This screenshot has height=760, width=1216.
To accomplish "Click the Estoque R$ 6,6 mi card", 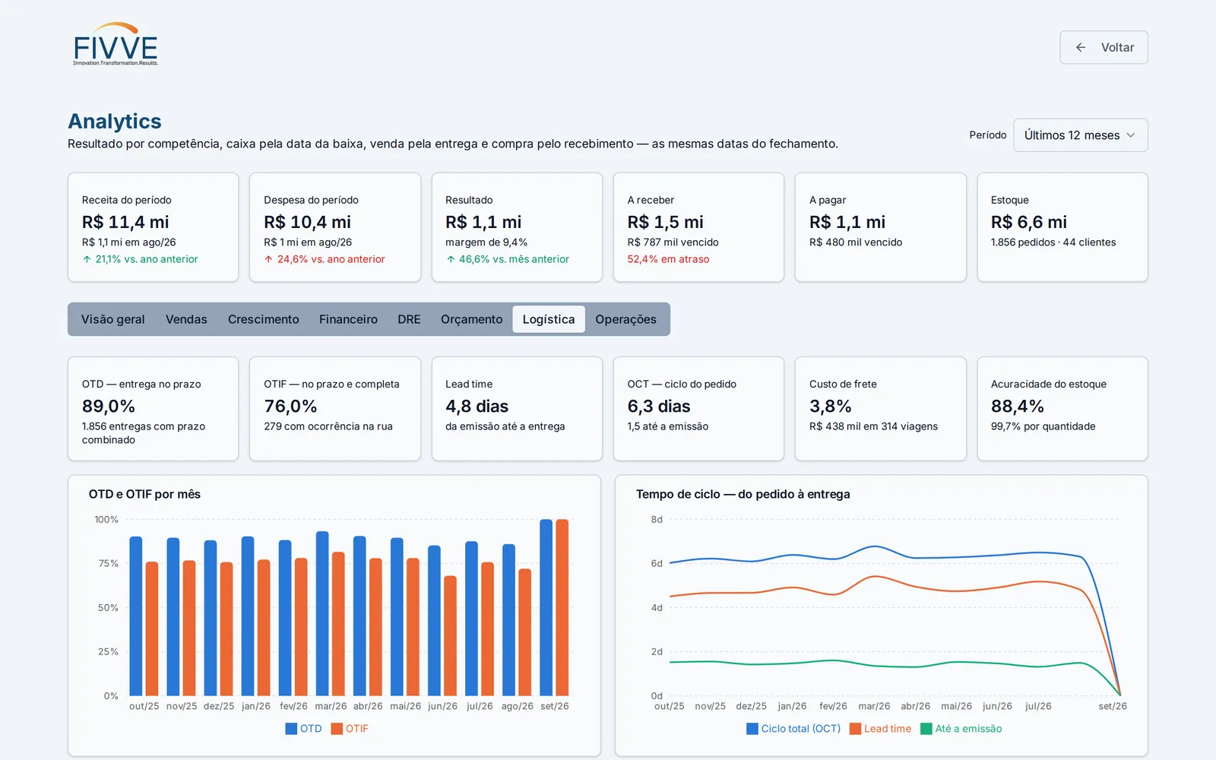I will coord(1062,227).
